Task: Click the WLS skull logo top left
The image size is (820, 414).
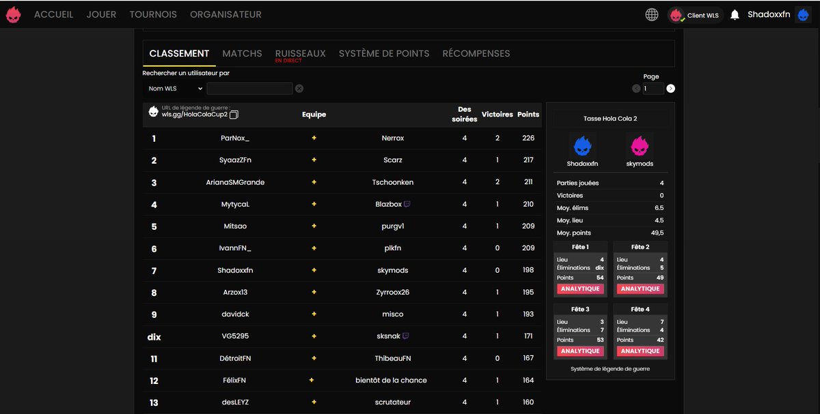Action: 13,14
